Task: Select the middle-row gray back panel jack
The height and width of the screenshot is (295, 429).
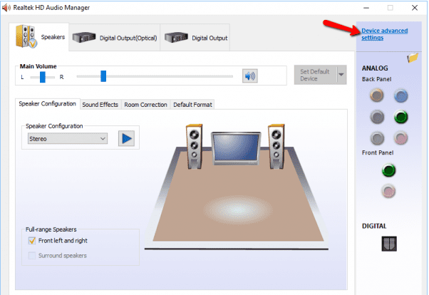Action: click(377, 117)
